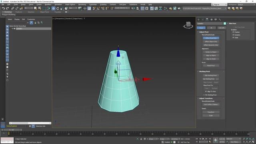This screenshot has height=144, width=256.
Task: Click the Scene Explorer horizontal scrollbar
Action: 30,123
